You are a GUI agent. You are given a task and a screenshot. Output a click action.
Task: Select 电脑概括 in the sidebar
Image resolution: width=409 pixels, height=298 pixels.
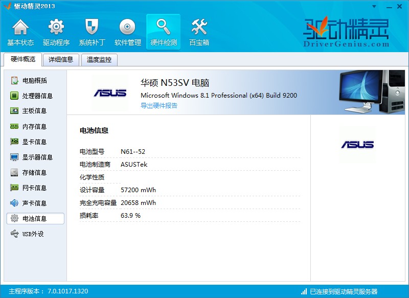(35, 80)
